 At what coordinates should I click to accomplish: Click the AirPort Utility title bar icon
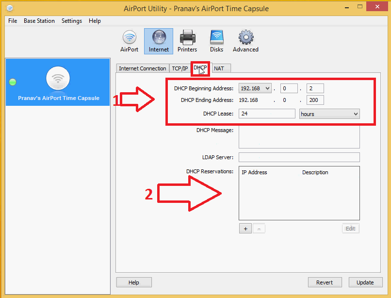(10, 8)
